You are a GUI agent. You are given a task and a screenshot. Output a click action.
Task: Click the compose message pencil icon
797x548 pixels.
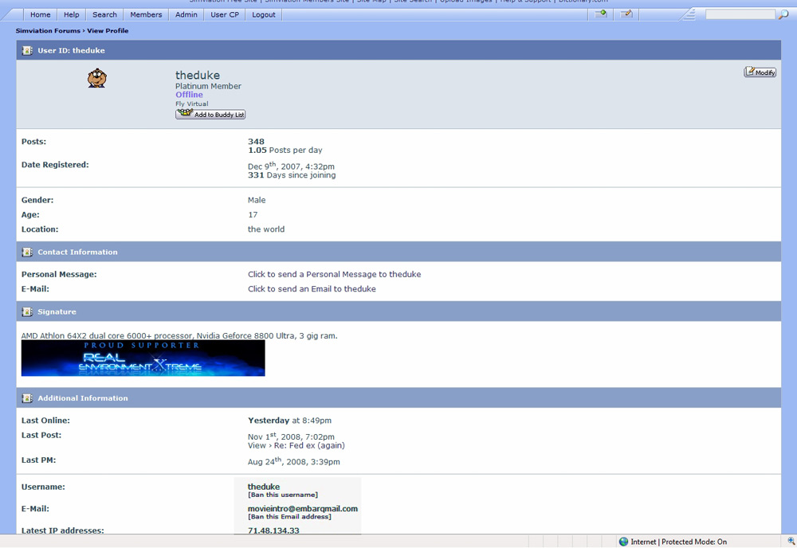626,14
